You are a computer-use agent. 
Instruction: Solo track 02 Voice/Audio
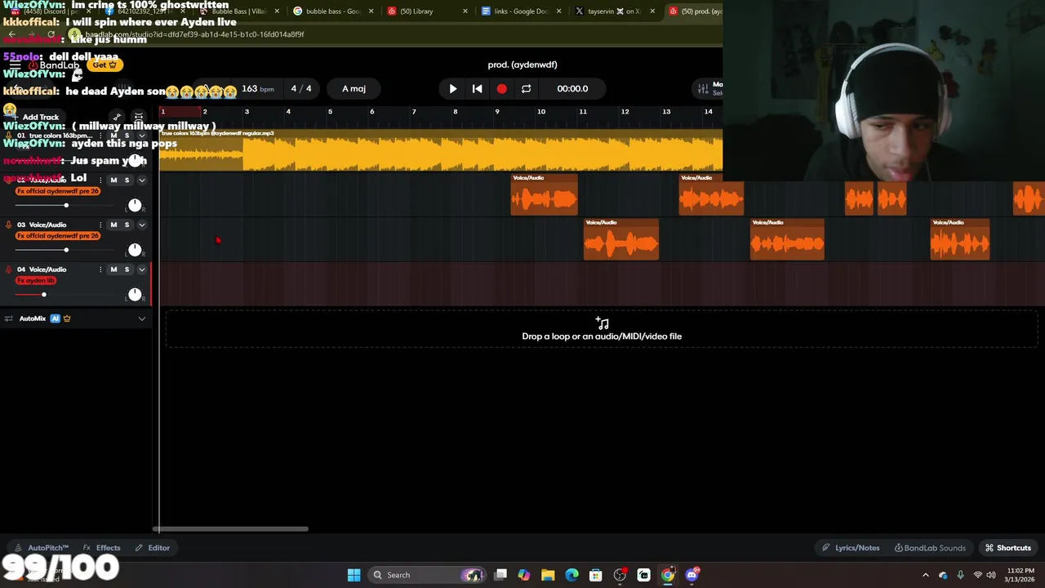coord(127,180)
